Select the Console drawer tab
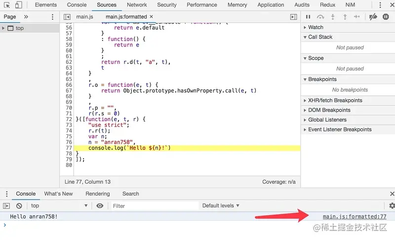The image size is (395, 240). [x=26, y=194]
